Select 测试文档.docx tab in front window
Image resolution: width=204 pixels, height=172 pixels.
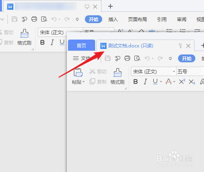145,46
